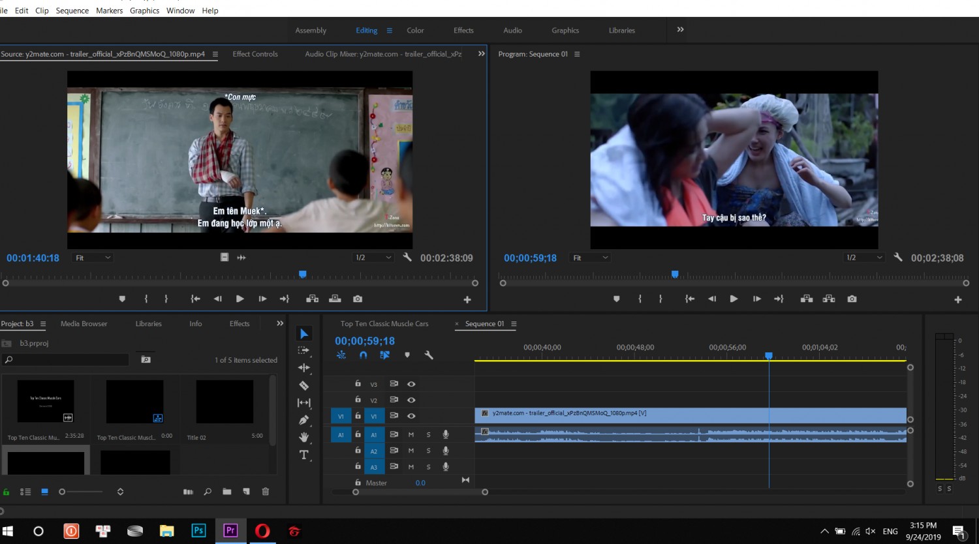Click Export Frame camera in Program monitor
The height and width of the screenshot is (544, 979).
pos(852,299)
